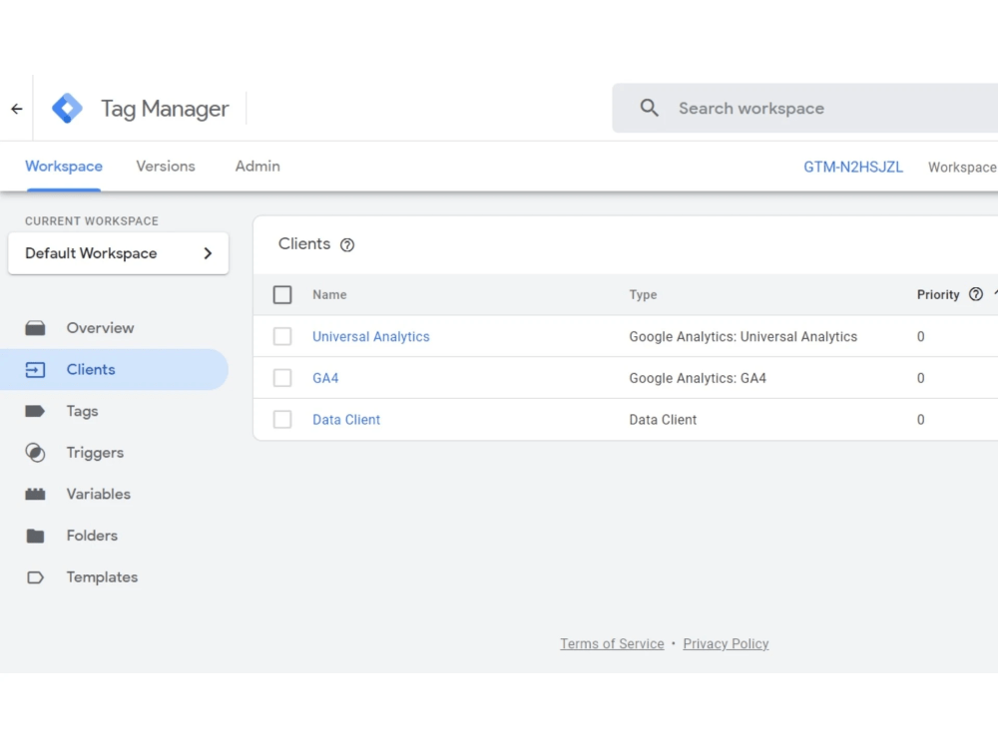The image size is (998, 748).
Task: Open the Default Workspace selector
Action: point(119,253)
